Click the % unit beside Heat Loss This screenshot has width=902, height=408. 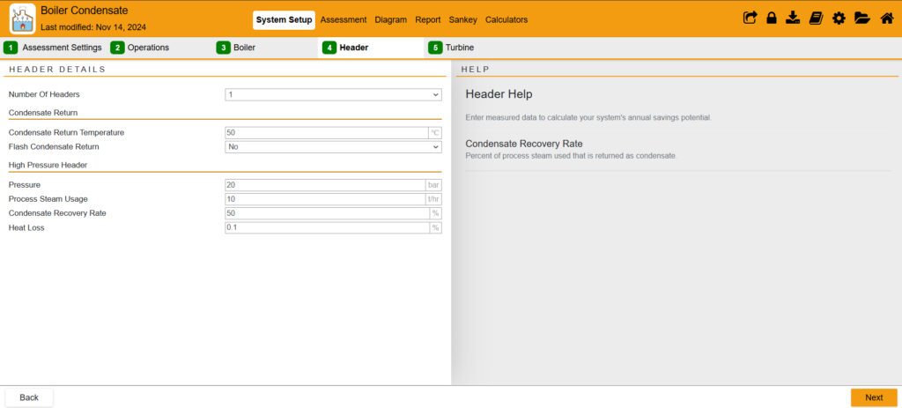[435, 228]
